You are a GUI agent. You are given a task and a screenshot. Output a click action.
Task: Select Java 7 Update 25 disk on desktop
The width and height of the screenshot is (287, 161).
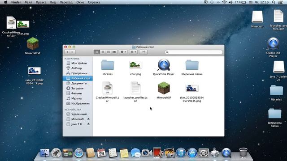point(278,67)
